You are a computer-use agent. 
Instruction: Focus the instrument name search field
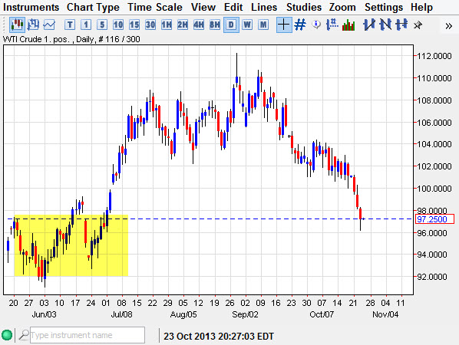point(88,335)
